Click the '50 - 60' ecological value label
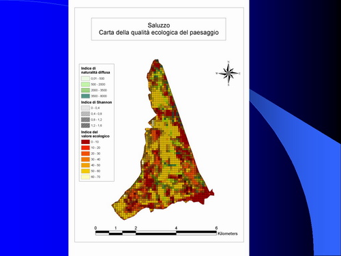The width and height of the screenshot is (341, 256). click(95, 171)
